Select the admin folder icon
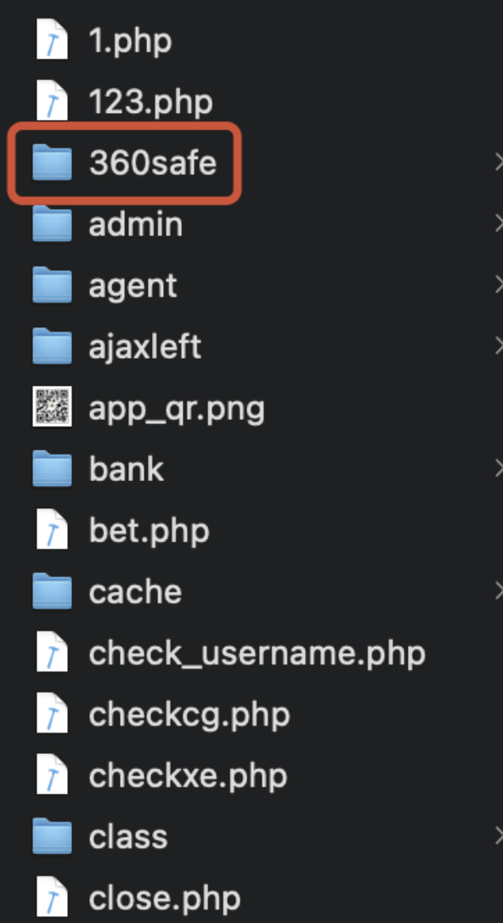 52,224
